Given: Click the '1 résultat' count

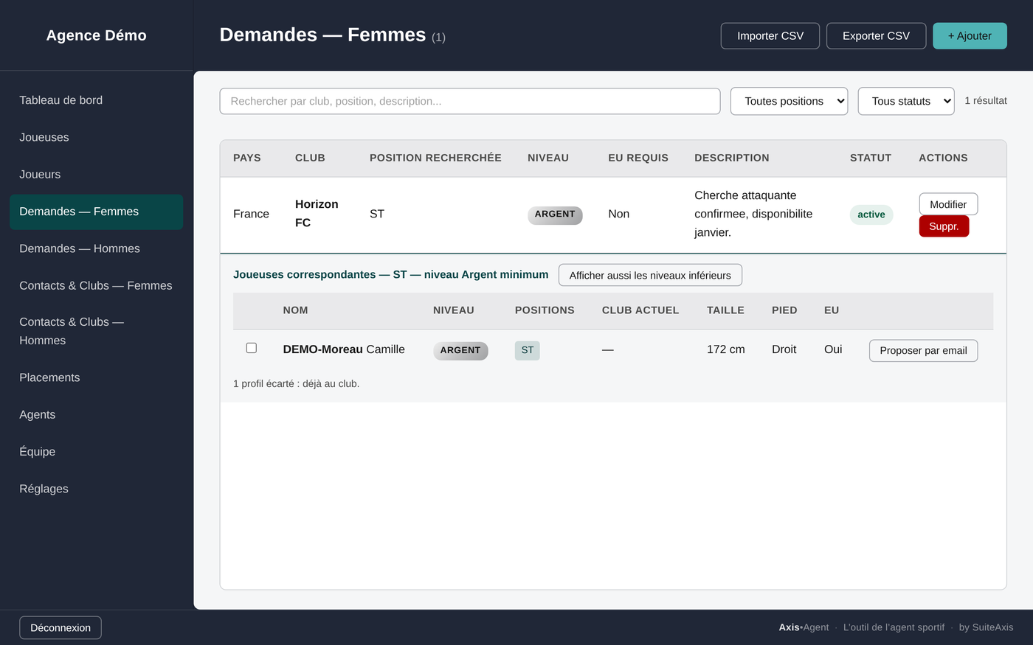Looking at the screenshot, I should (x=986, y=100).
